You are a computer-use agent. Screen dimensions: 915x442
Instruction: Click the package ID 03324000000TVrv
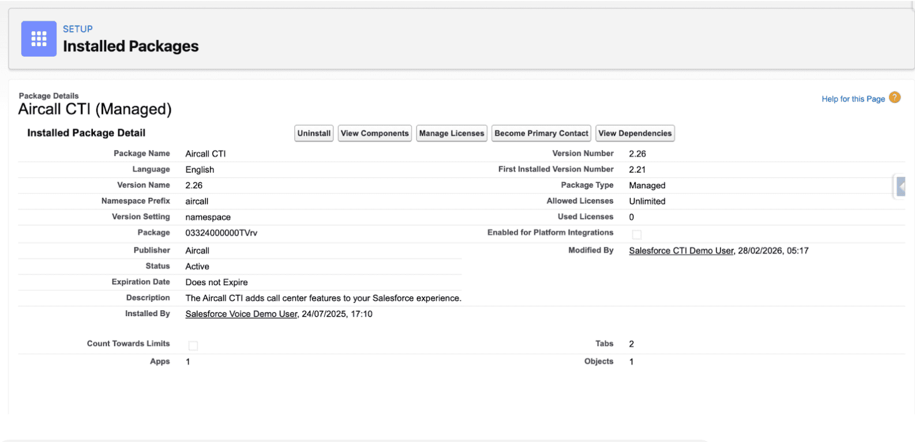point(221,233)
